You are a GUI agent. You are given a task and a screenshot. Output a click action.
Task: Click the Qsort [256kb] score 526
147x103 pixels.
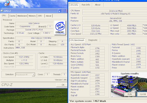click(x=97, y=65)
